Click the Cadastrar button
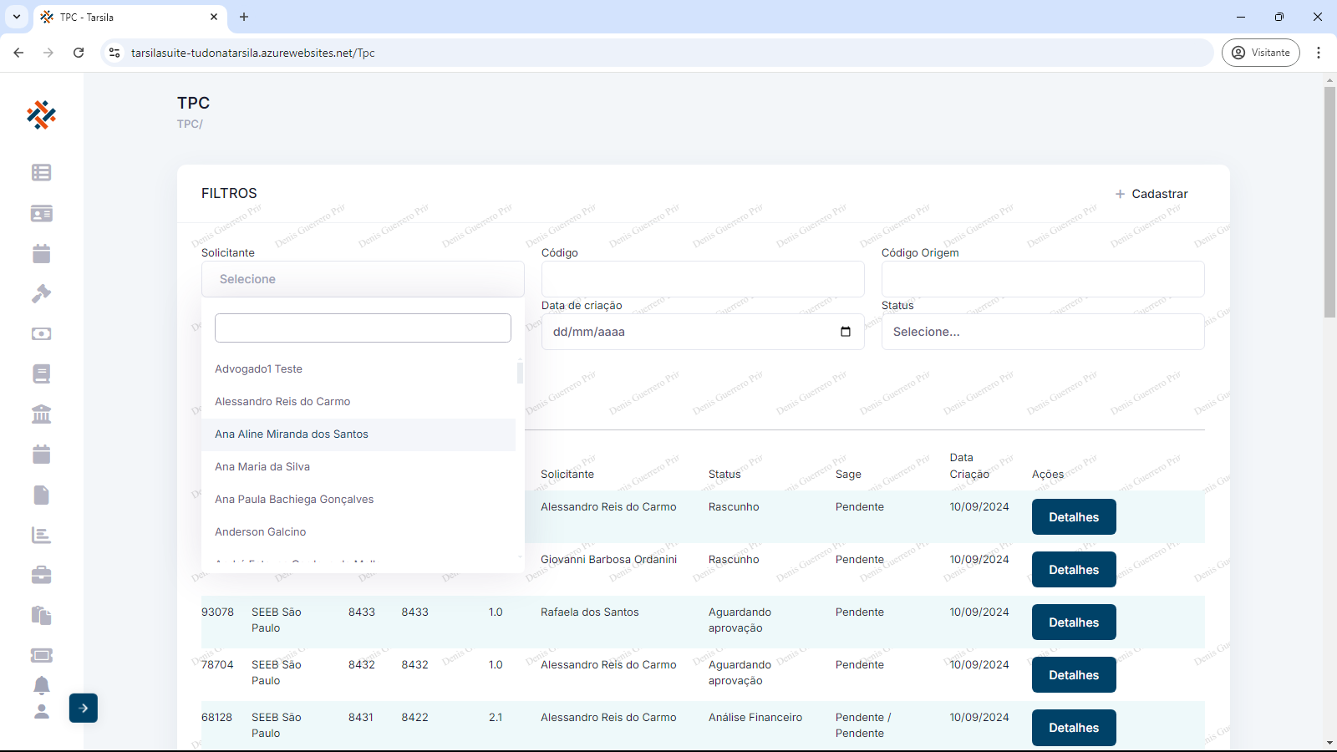 point(1151,194)
